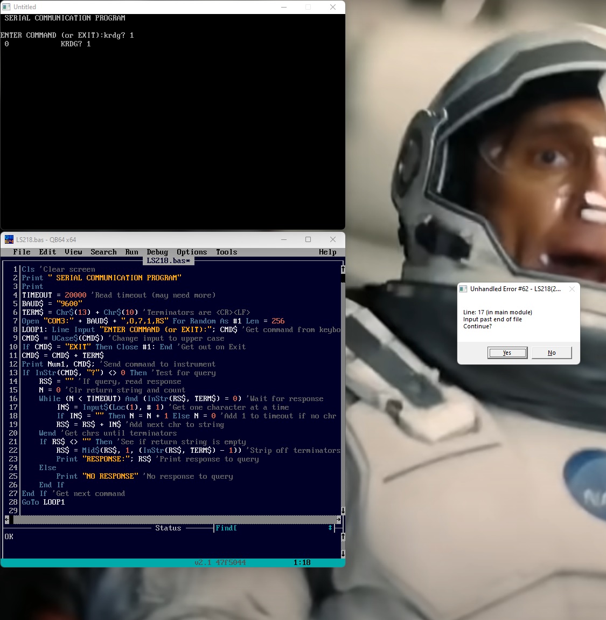
Task: Click the 'TIMEOUT = 20000' code line
Action: tap(119, 295)
